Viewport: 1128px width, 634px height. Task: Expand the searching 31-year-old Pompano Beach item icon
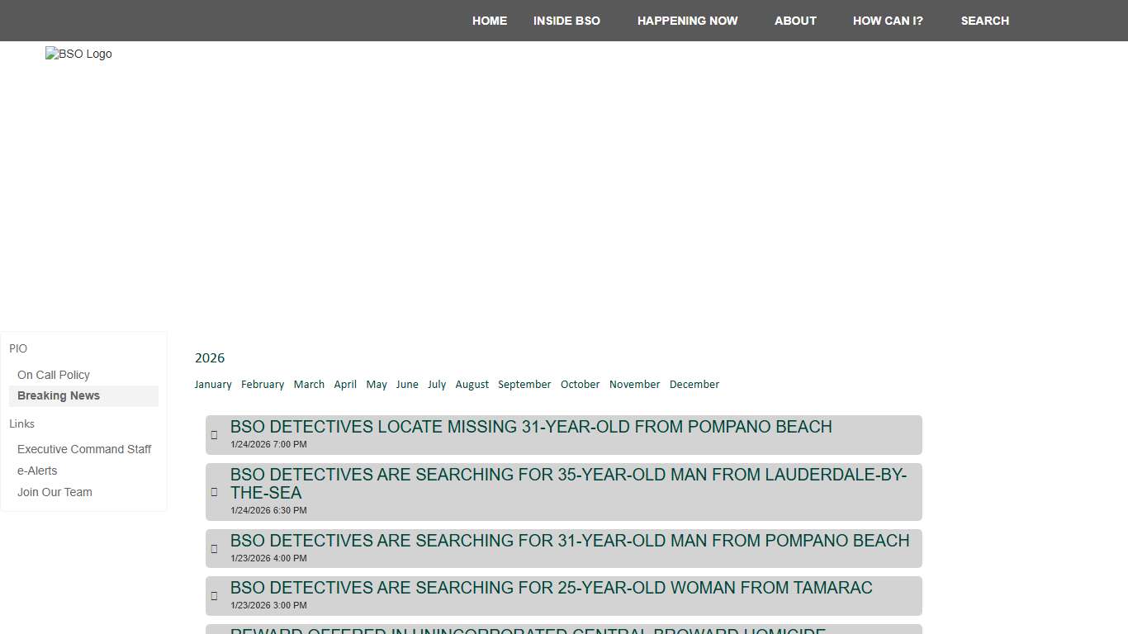pyautogui.click(x=215, y=549)
